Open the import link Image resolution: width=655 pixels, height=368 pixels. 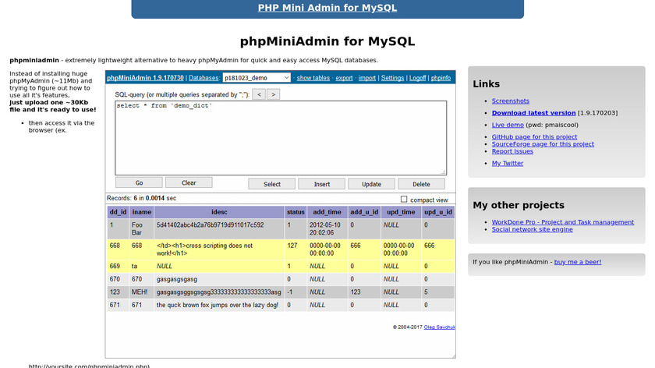tap(367, 78)
